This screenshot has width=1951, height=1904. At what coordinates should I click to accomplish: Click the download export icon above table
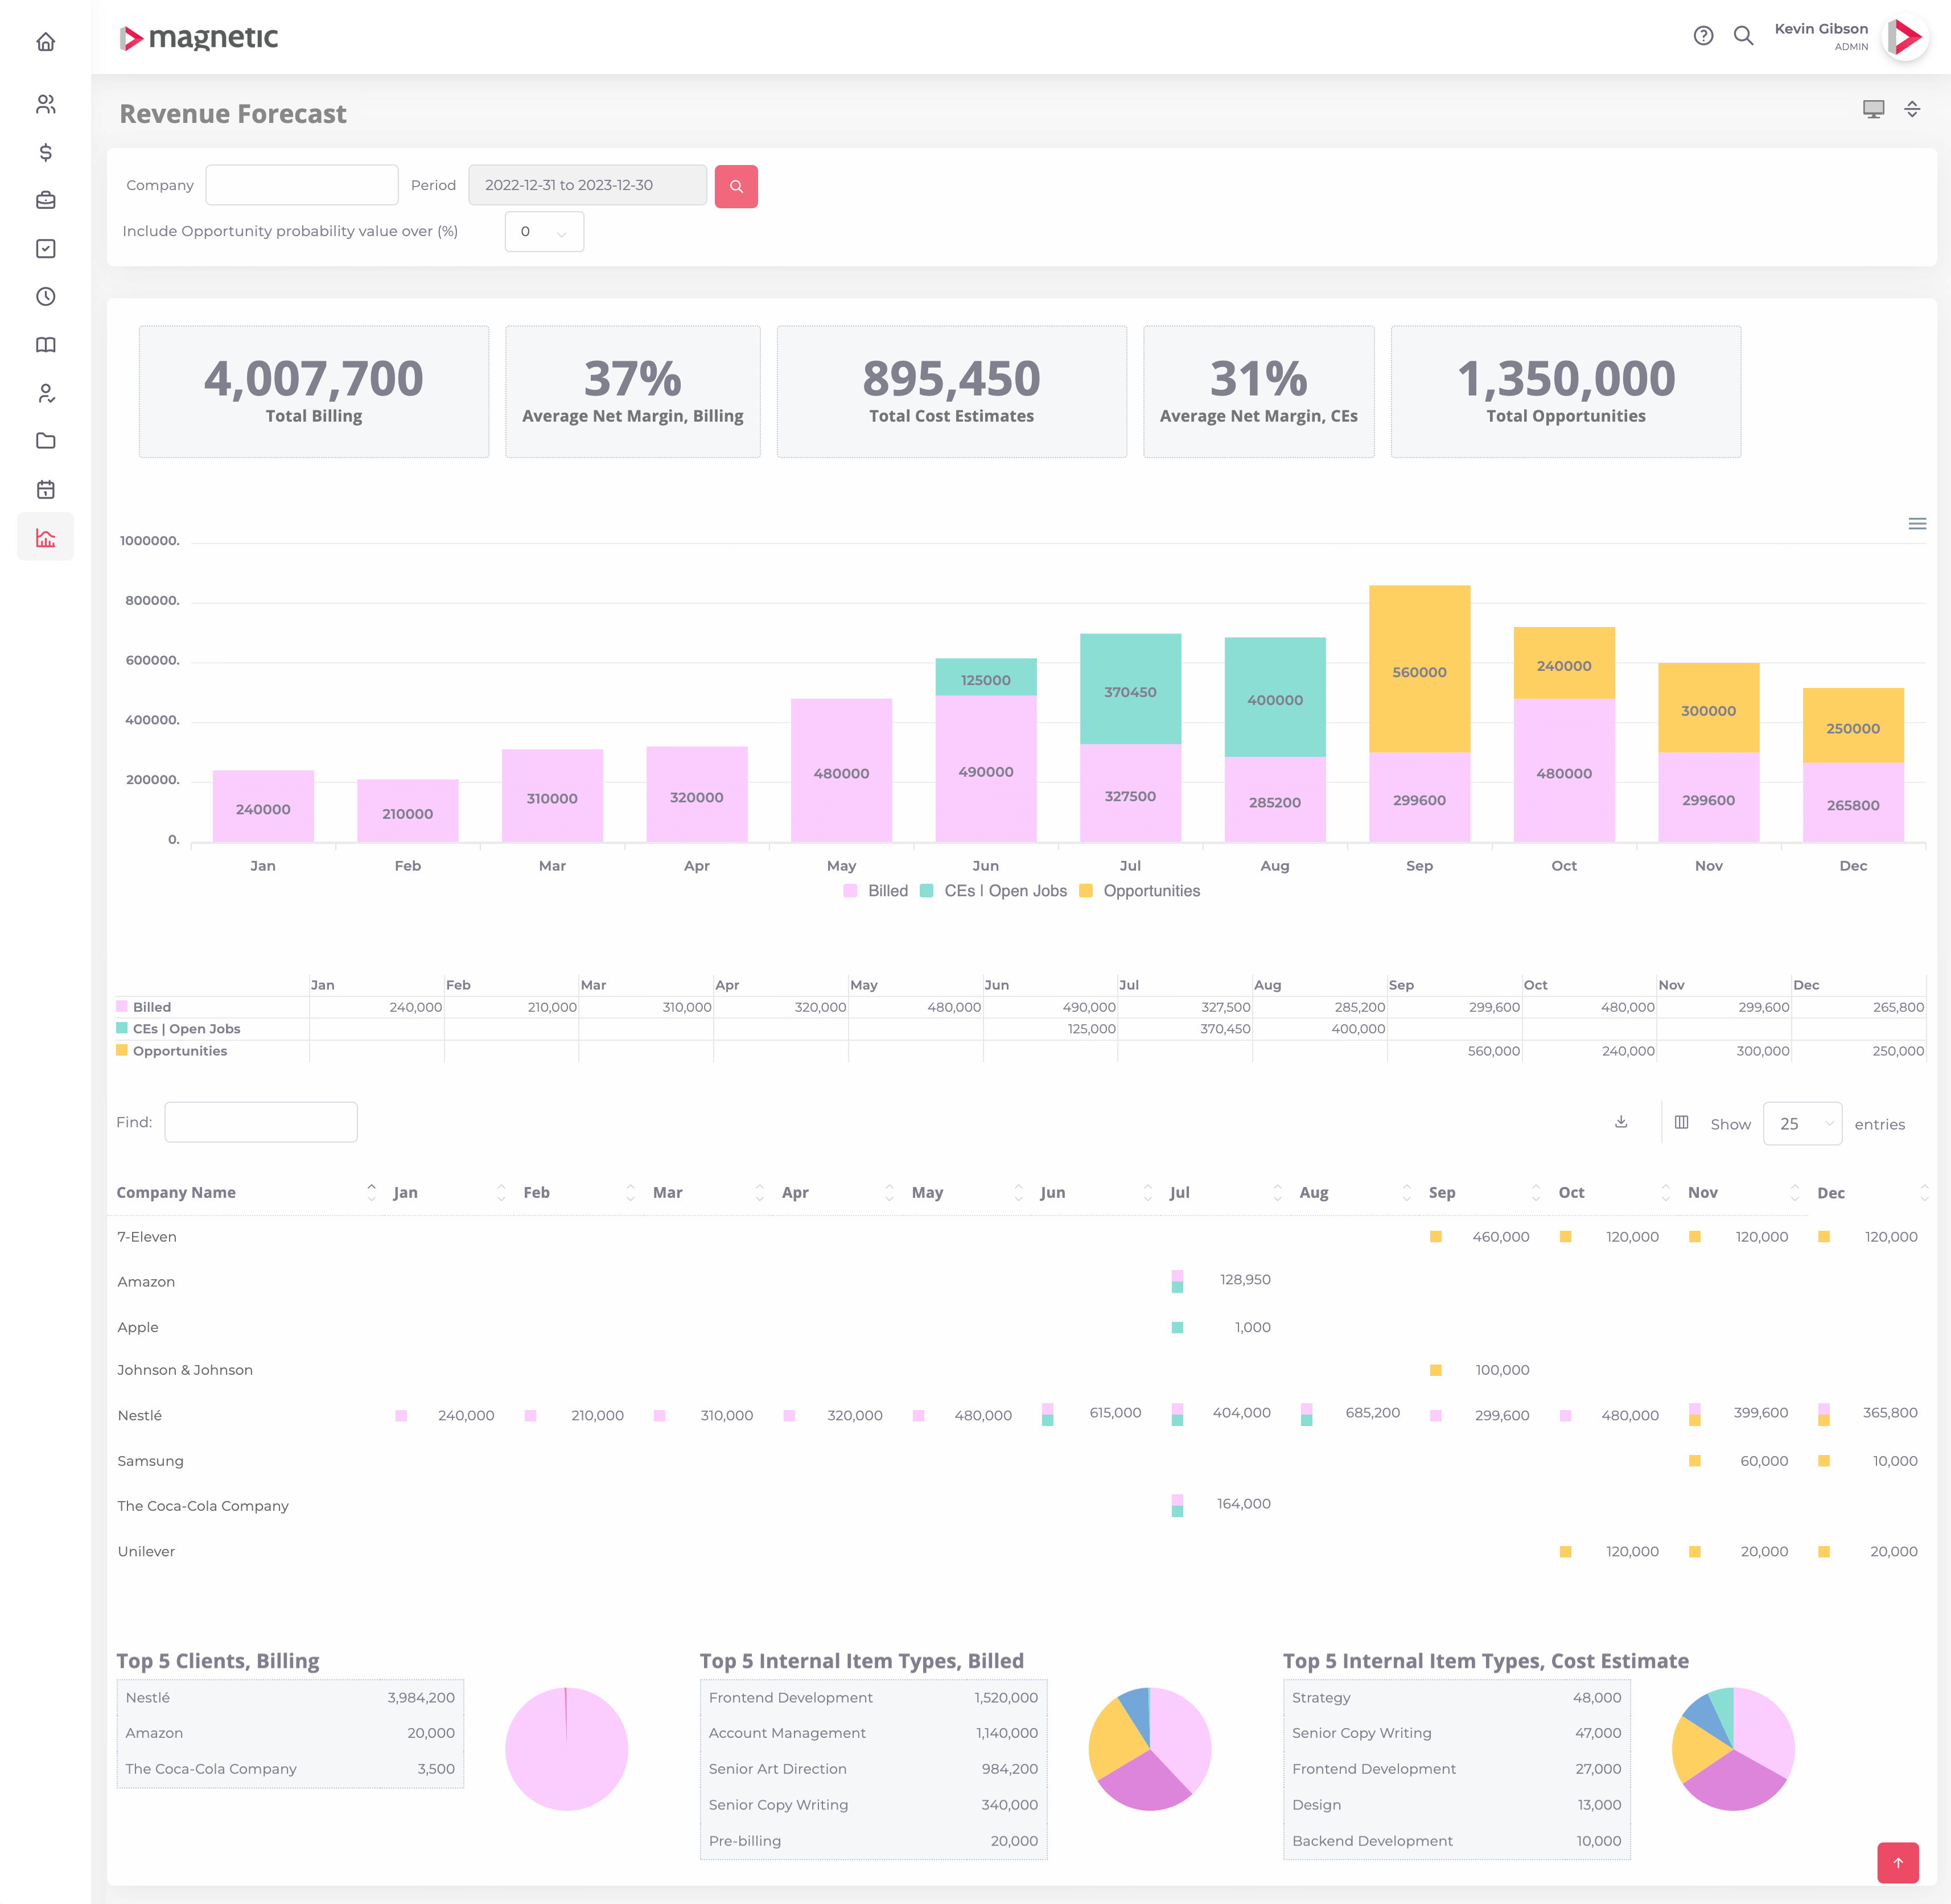pos(1621,1122)
